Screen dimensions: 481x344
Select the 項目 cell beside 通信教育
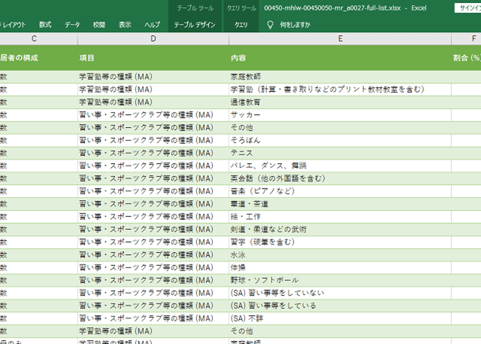[x=153, y=102]
